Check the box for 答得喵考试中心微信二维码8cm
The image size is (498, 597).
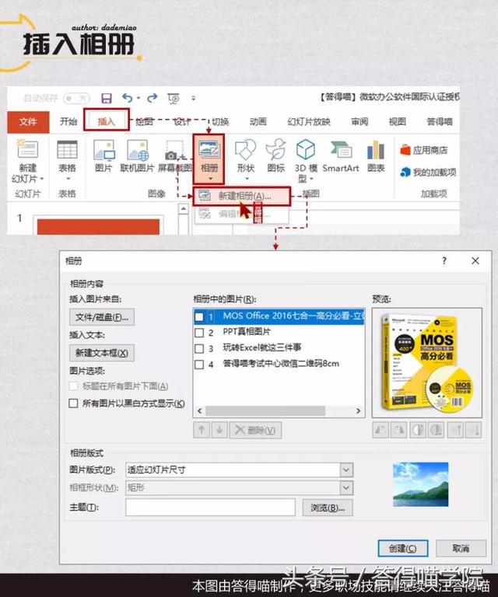tap(199, 365)
